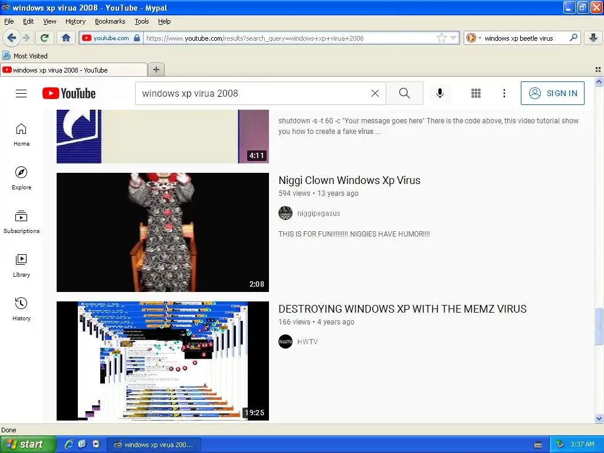604x453 pixels.
Task: Select the 'windows xp virua 2008 - YouTube' tab
Action: click(x=74, y=70)
